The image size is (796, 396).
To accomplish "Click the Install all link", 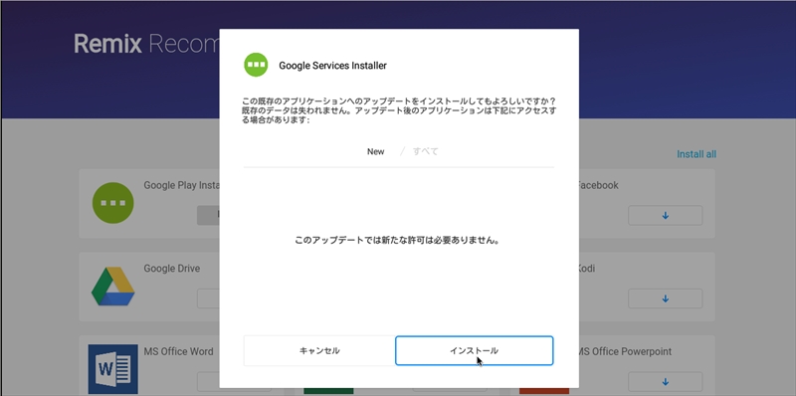I will [x=696, y=154].
